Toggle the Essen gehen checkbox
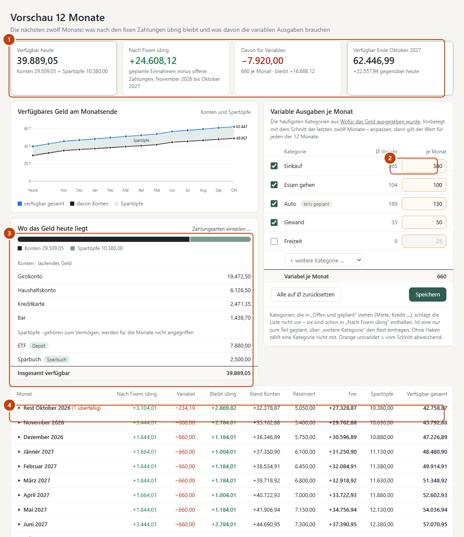 274,185
